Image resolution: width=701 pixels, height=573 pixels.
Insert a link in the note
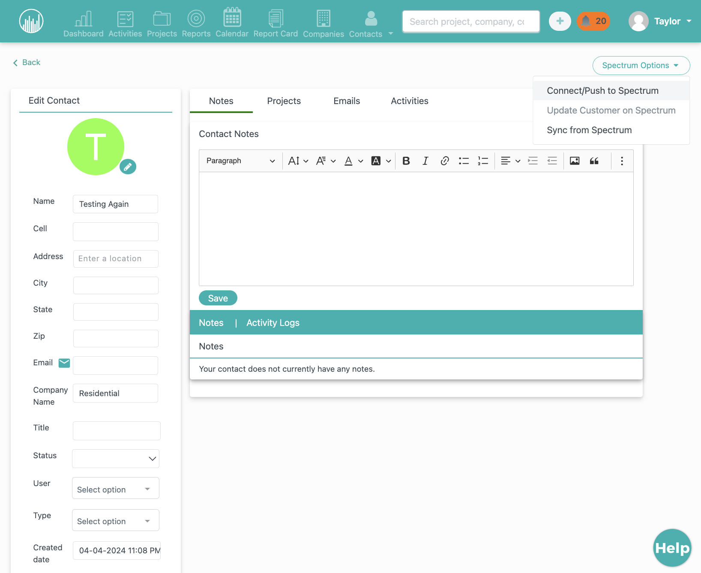click(x=444, y=161)
